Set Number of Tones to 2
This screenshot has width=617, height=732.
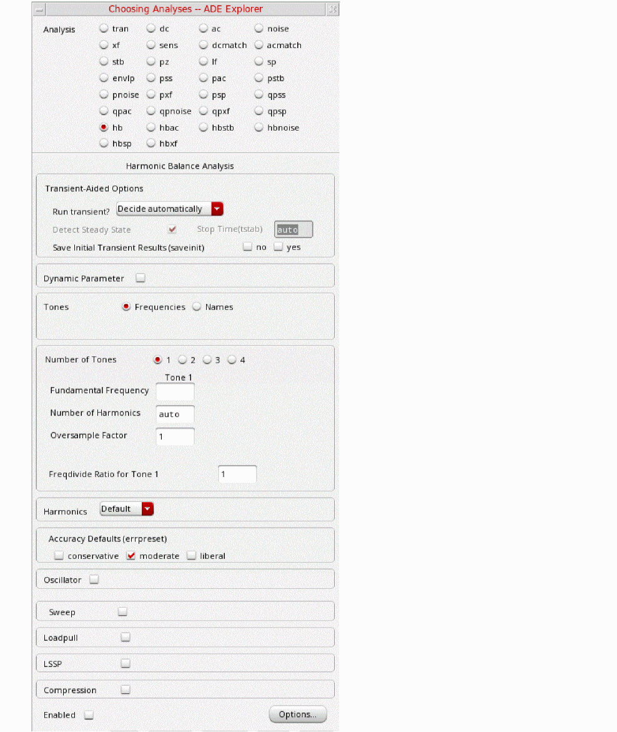[182, 359]
